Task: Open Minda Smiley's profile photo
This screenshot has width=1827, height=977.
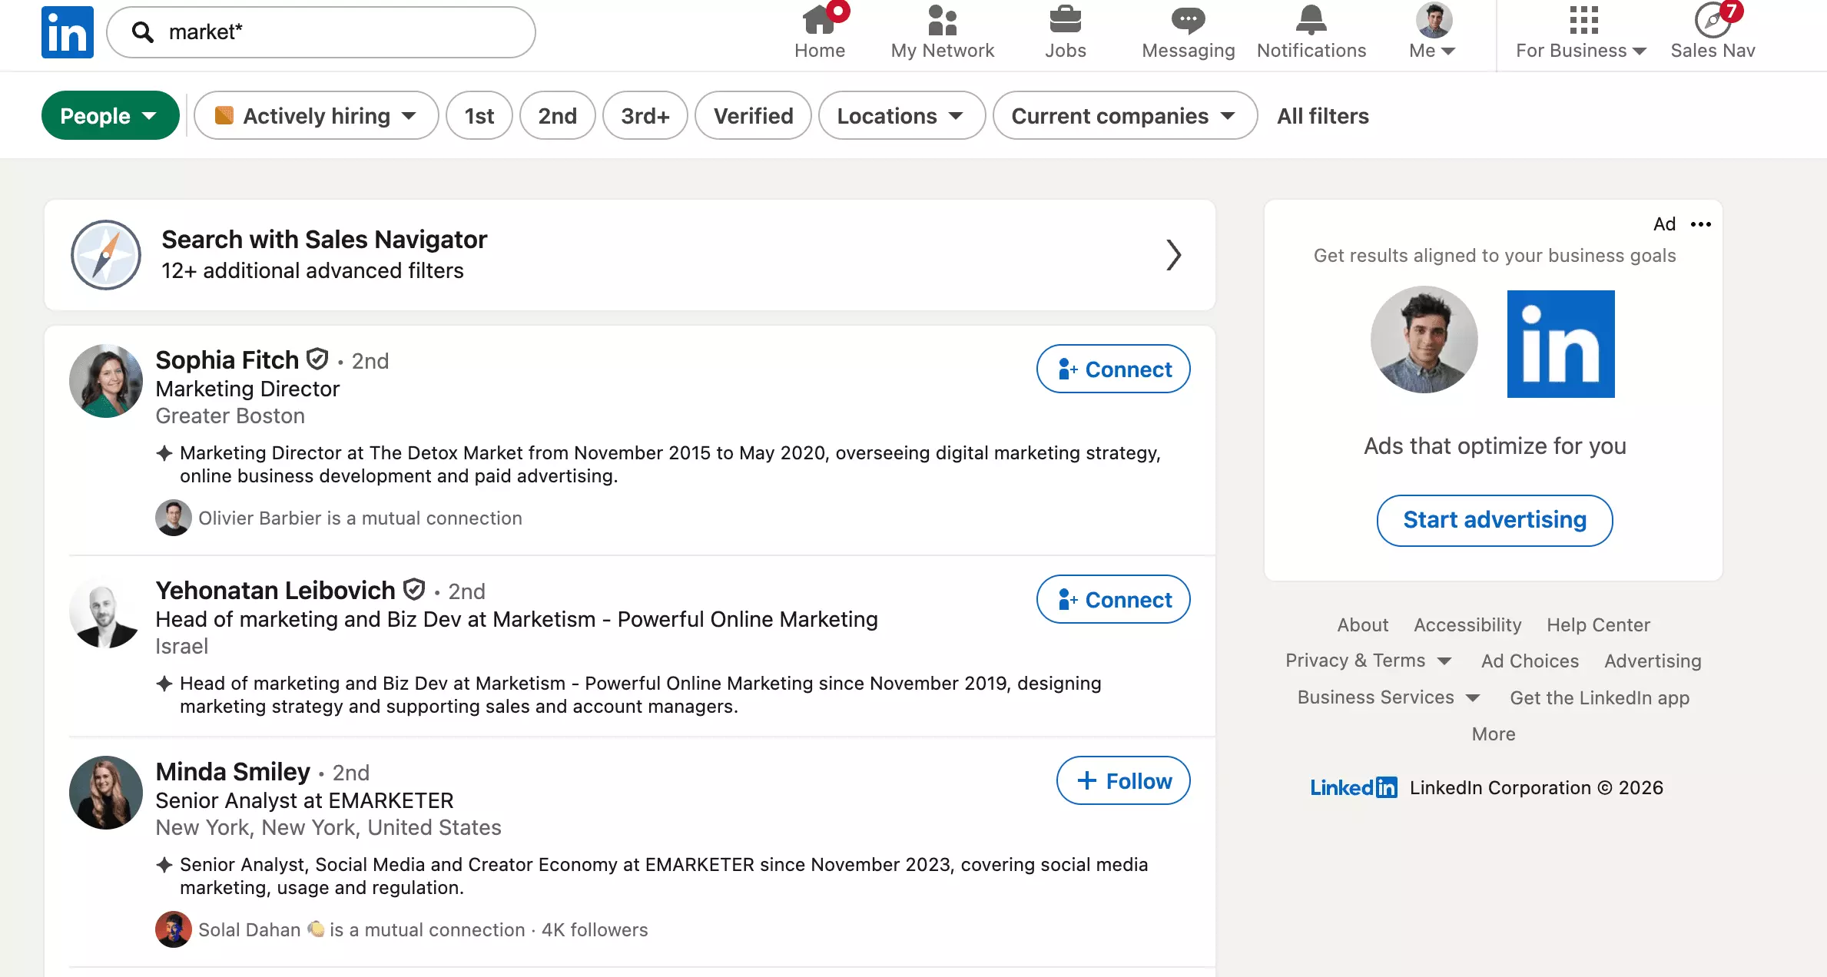Action: 106,793
